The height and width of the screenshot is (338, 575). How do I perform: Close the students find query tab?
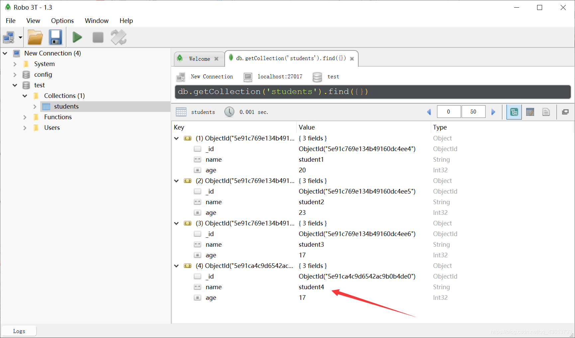(352, 59)
